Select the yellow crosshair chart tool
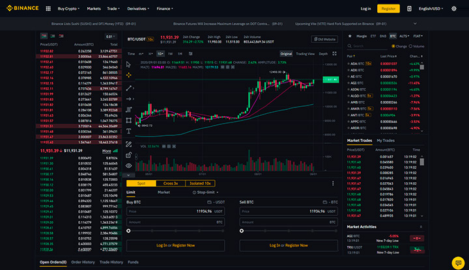Image resolution: width=469 pixels, height=270 pixels. (128, 75)
